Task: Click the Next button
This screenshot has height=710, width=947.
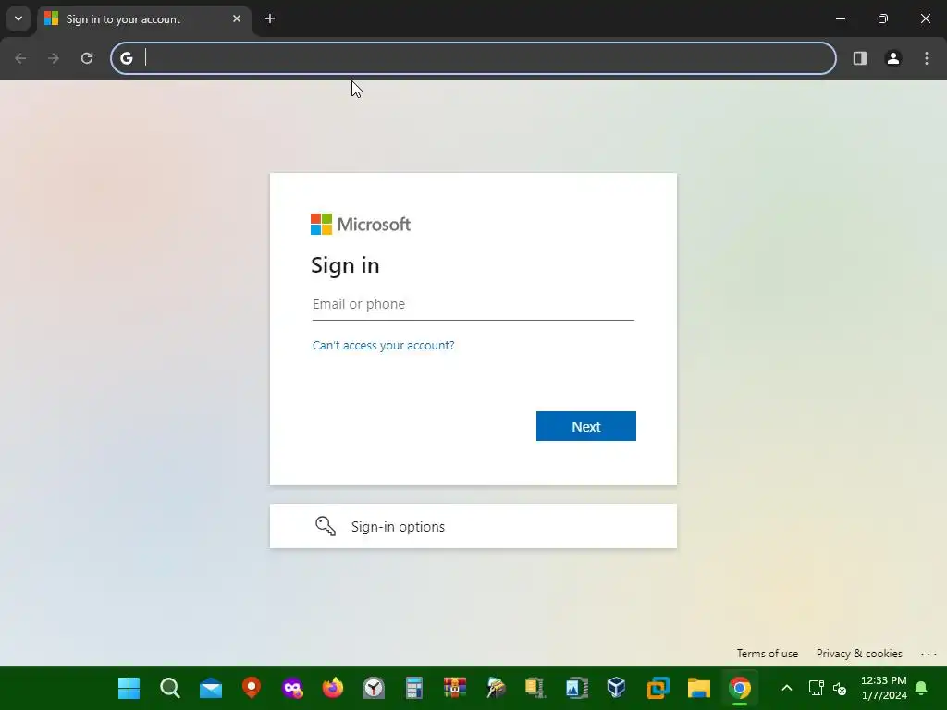Action: tap(585, 426)
